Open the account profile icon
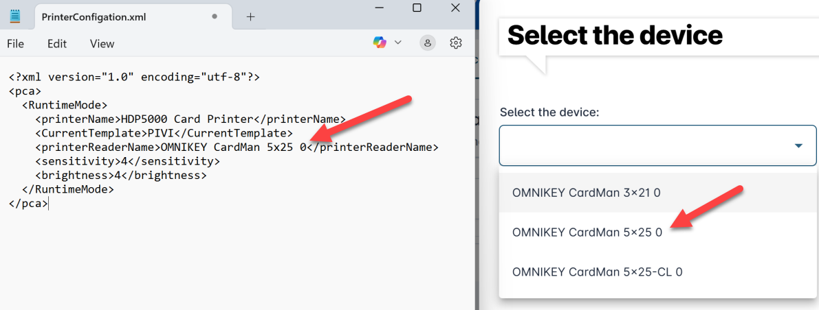 (x=428, y=43)
